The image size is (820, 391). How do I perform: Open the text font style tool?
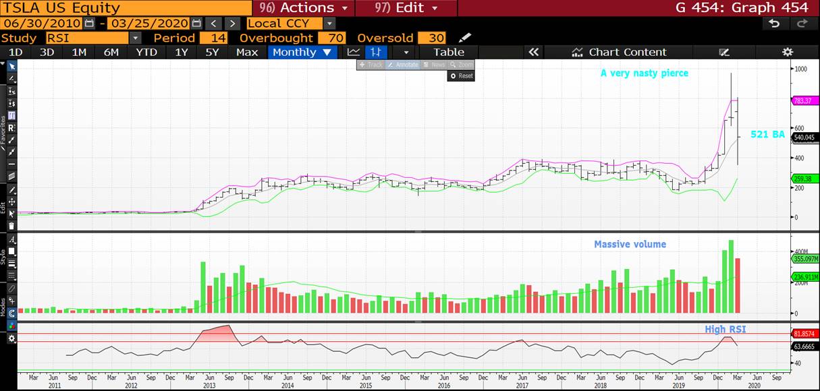coord(11,239)
